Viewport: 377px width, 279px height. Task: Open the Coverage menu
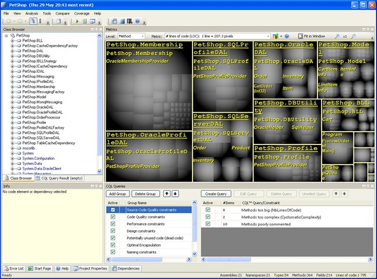click(82, 14)
